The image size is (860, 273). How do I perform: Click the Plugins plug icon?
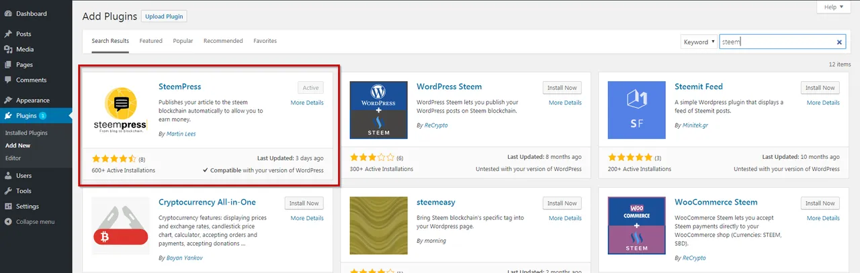click(8, 115)
